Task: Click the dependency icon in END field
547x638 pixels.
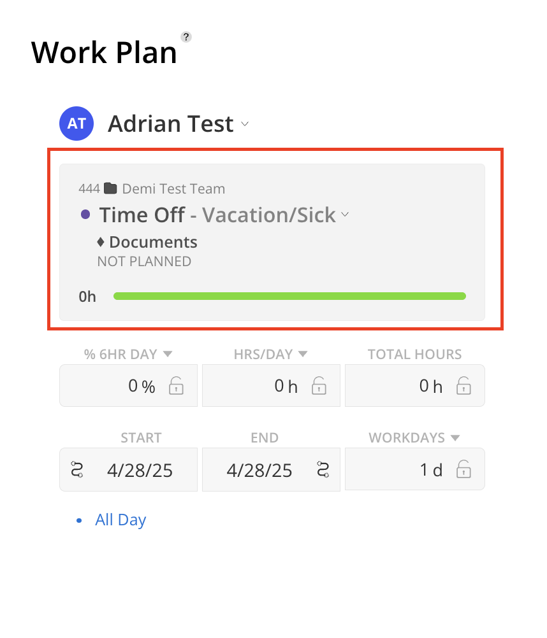Action: [323, 469]
